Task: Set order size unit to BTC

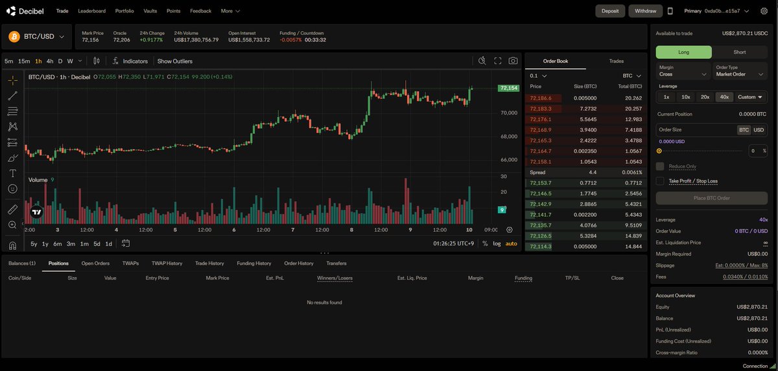Action: 744,130
